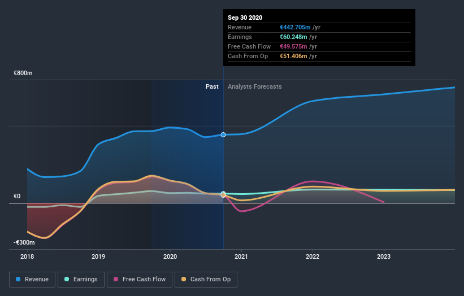Click the orange Cash From Op data point marker
This screenshot has width=464, height=296.
click(x=223, y=195)
